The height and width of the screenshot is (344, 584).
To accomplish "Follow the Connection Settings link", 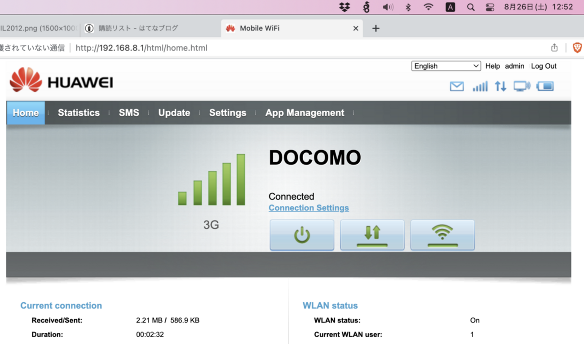I will pos(309,208).
